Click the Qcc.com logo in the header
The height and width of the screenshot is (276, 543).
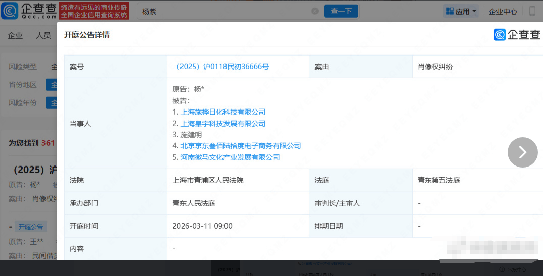(x=29, y=11)
